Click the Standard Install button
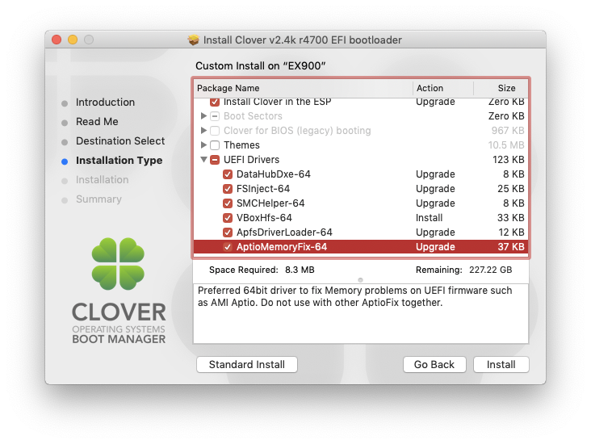591x444 pixels. click(247, 364)
